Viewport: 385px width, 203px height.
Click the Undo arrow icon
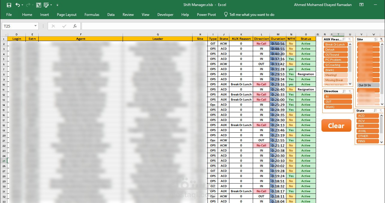(17, 5)
